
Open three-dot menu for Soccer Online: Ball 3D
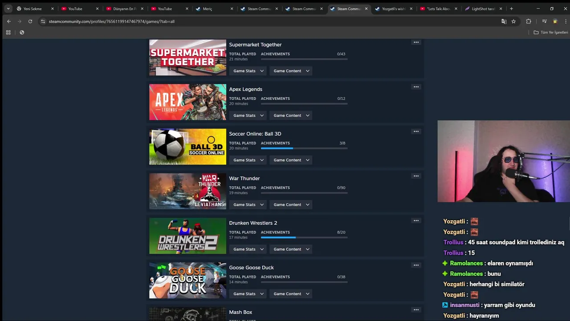(416, 132)
